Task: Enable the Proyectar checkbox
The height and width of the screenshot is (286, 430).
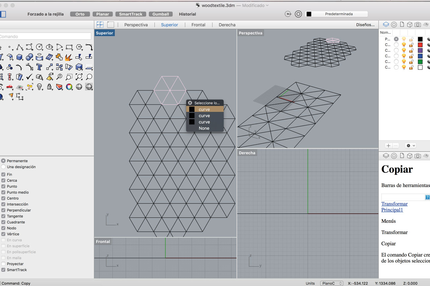Action: pos(3,264)
